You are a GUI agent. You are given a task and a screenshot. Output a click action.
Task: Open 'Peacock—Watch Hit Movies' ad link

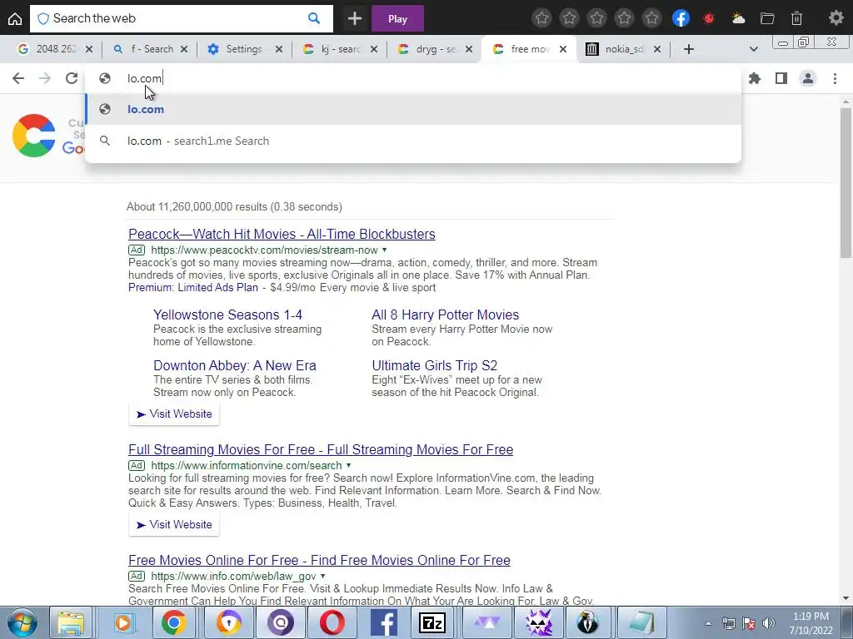(282, 234)
